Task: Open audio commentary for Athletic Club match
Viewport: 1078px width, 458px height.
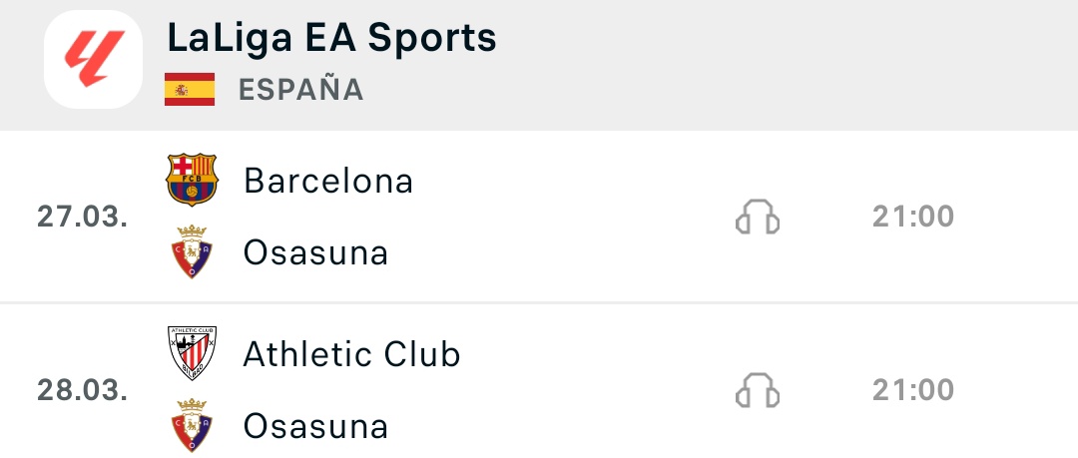Action: (758, 390)
